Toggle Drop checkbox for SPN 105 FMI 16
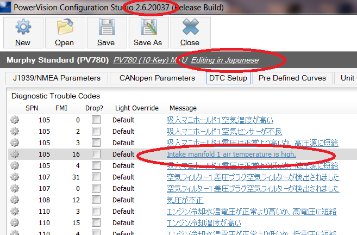This screenshot has height=235, width=357. pos(96,154)
